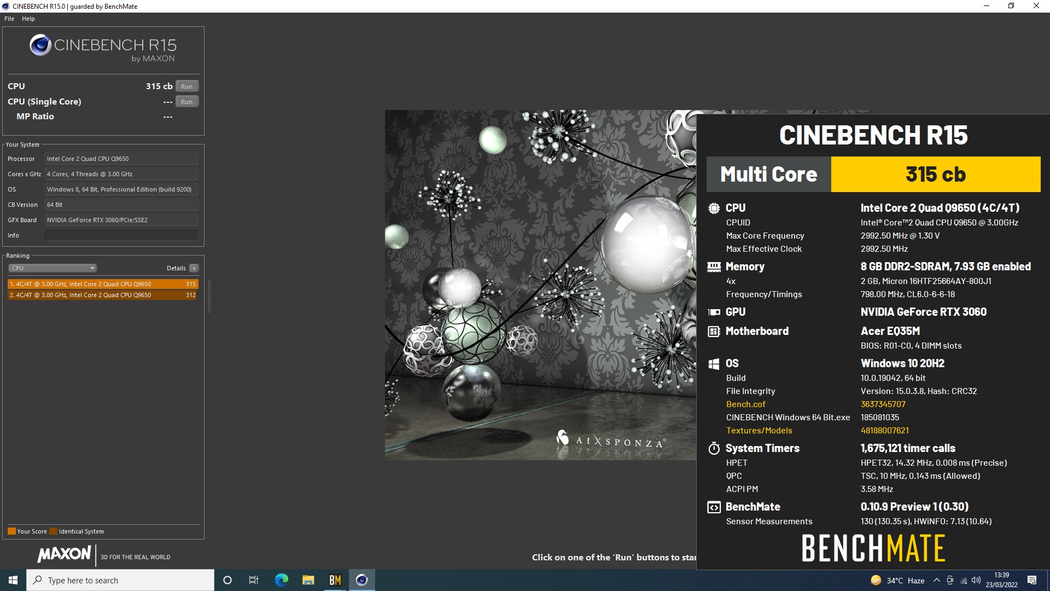
Task: Open the ranking CPU dropdown
Action: 52,268
